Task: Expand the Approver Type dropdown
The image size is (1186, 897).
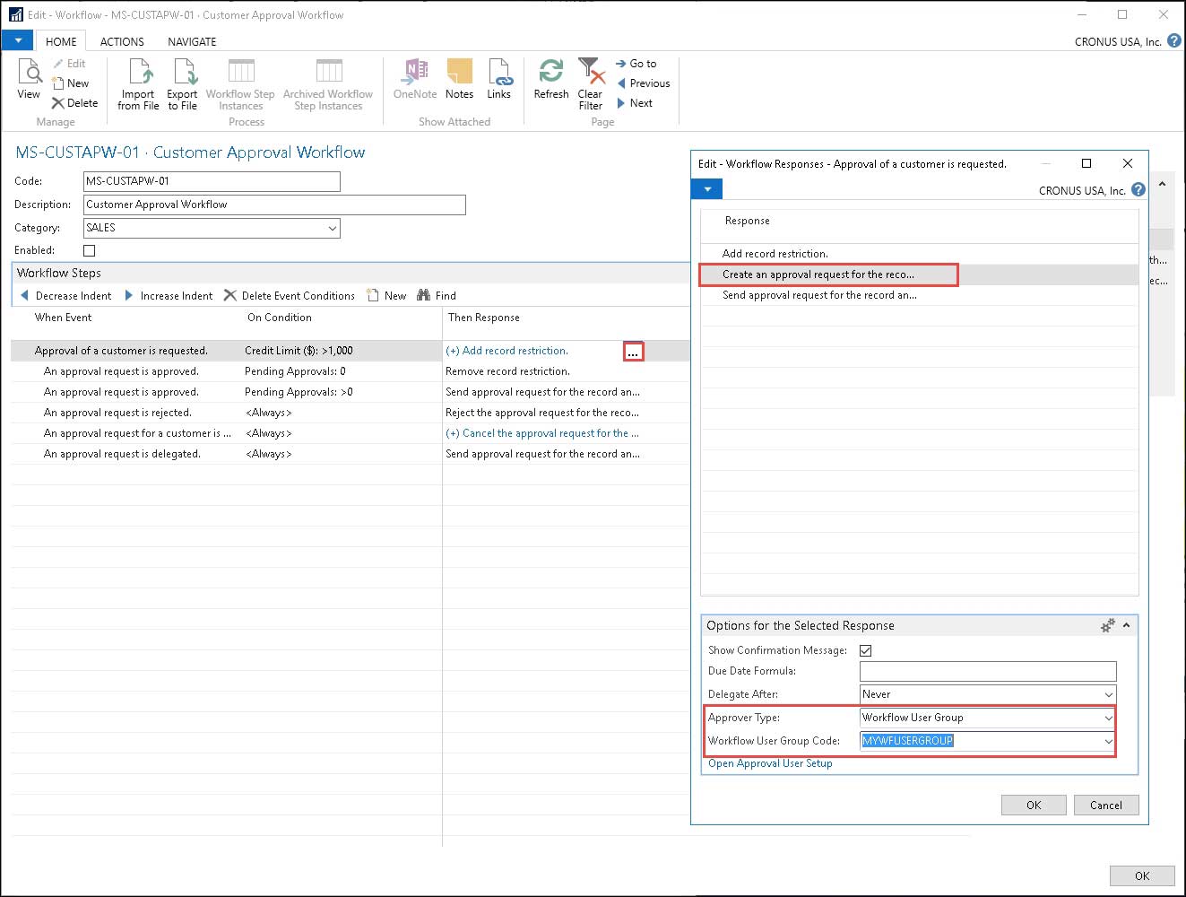Action: tap(1108, 718)
